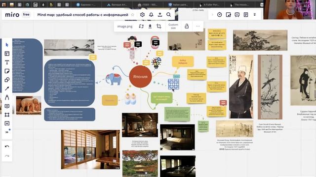Screen dimensions: 316x177
Task: Expand more apps double chevron
Action: 255,15
